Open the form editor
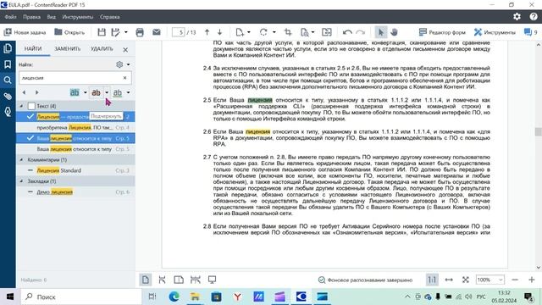Viewport: 542px width, 305px height. pos(442,32)
